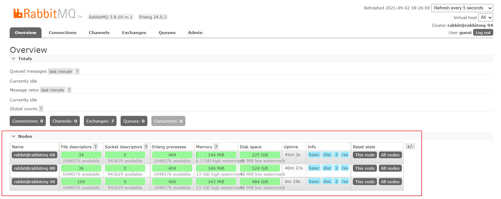Open node rabbit@rabbitmq-94 details
Screen dimensions: 501x199
coord(35,182)
